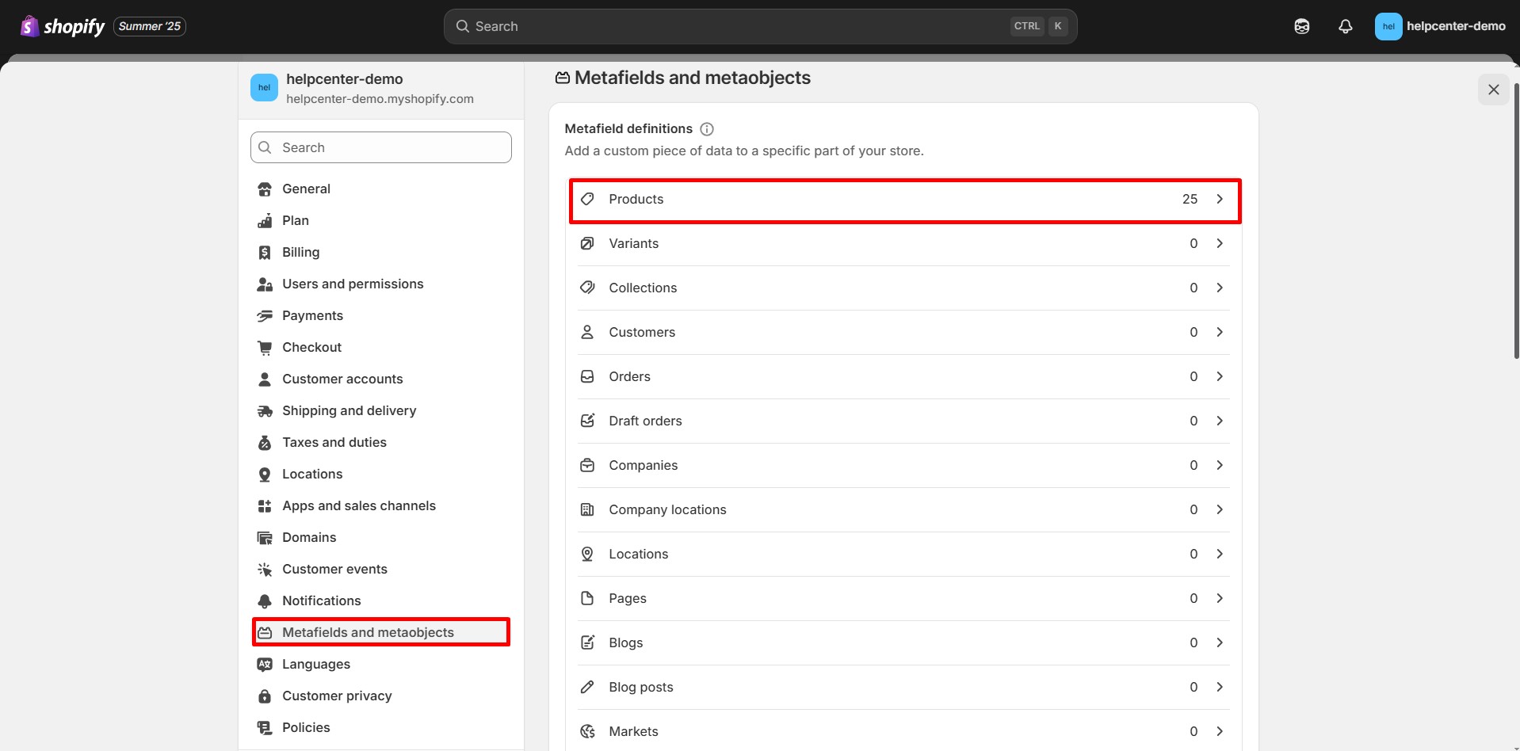Click the Notifications bell icon in sidebar
Viewport: 1520px width, 751px height.
coord(265,601)
